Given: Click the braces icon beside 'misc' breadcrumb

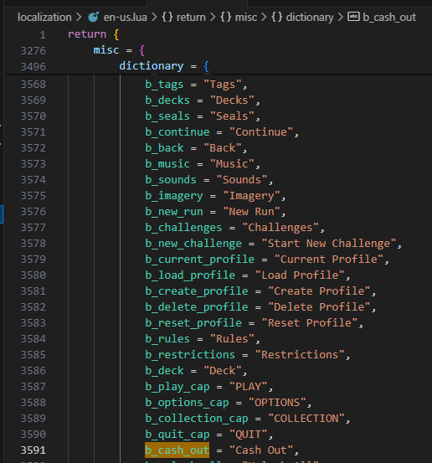Looking at the screenshot, I should (x=225, y=17).
